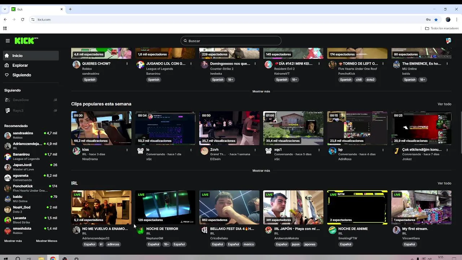Open smashdota in recommended channels
462x260 pixels.
coord(31,230)
